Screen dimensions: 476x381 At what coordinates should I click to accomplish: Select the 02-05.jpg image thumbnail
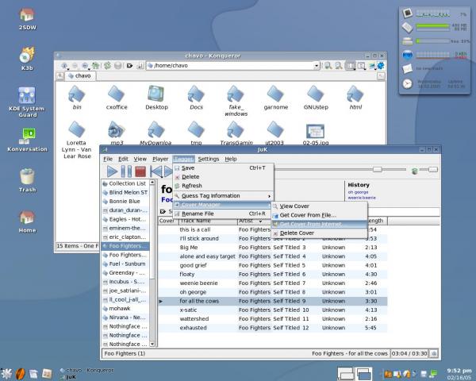pyautogui.click(x=316, y=134)
